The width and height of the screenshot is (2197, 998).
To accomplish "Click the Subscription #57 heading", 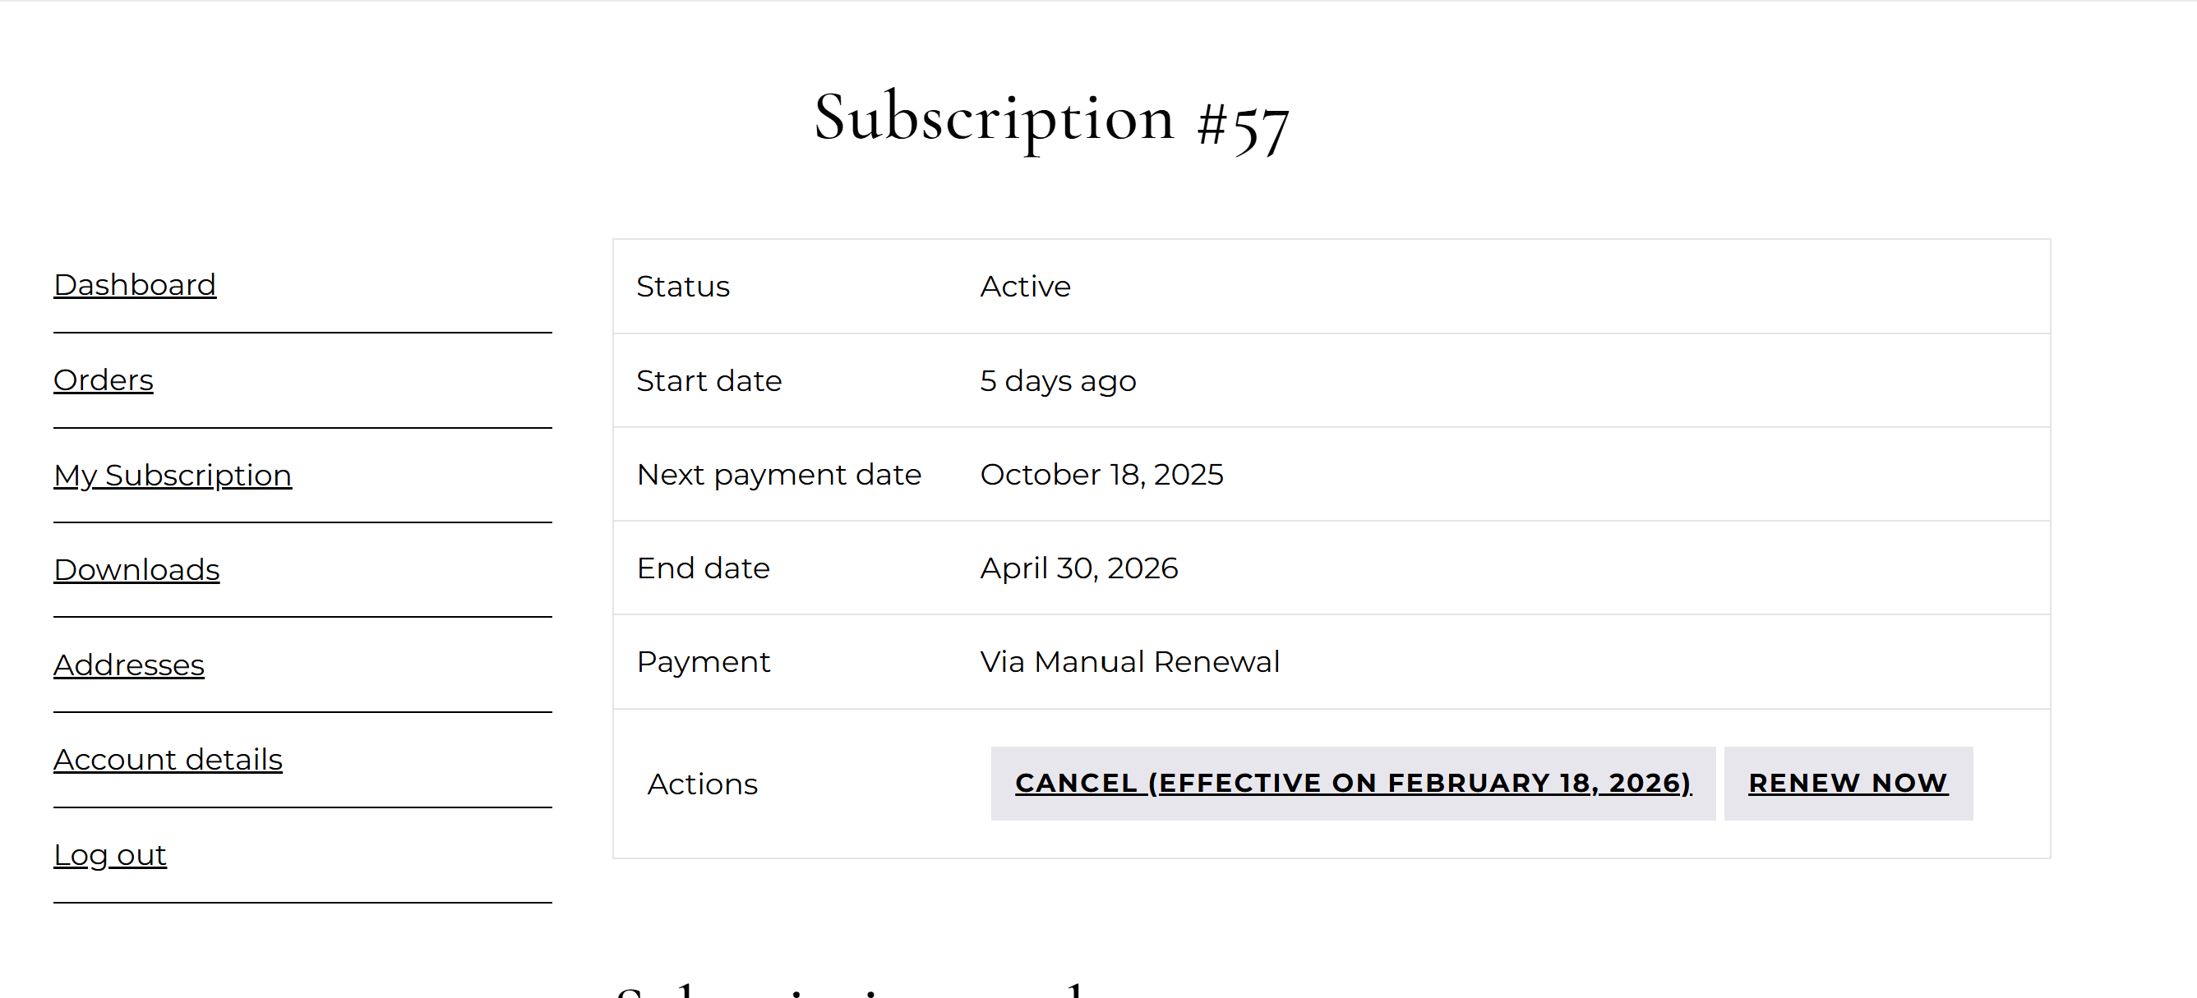I will (1050, 118).
